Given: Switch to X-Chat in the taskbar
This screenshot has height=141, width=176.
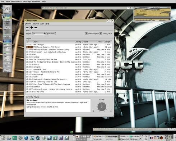Looking at the screenshot, I should tap(98, 136).
